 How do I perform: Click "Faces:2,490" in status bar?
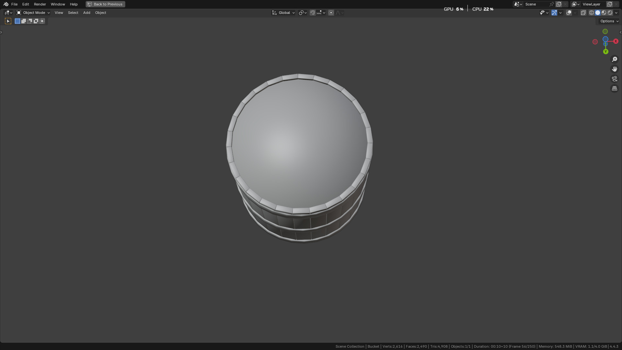tap(416, 346)
